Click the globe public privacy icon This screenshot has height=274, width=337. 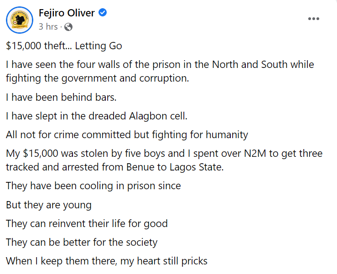(68, 27)
